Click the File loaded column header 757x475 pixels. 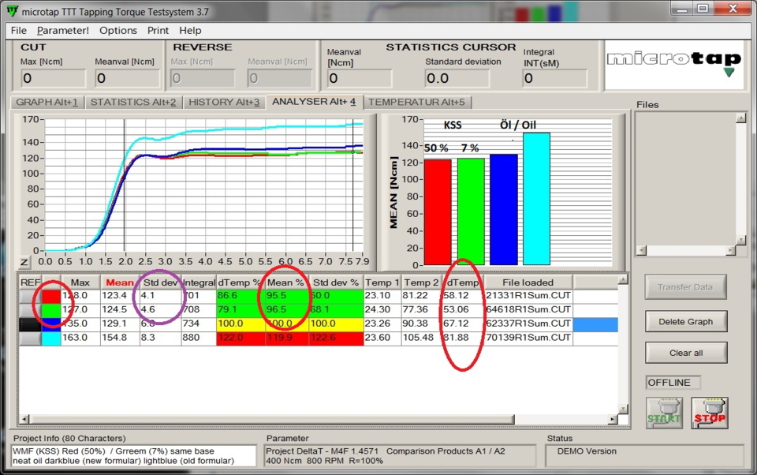(528, 282)
